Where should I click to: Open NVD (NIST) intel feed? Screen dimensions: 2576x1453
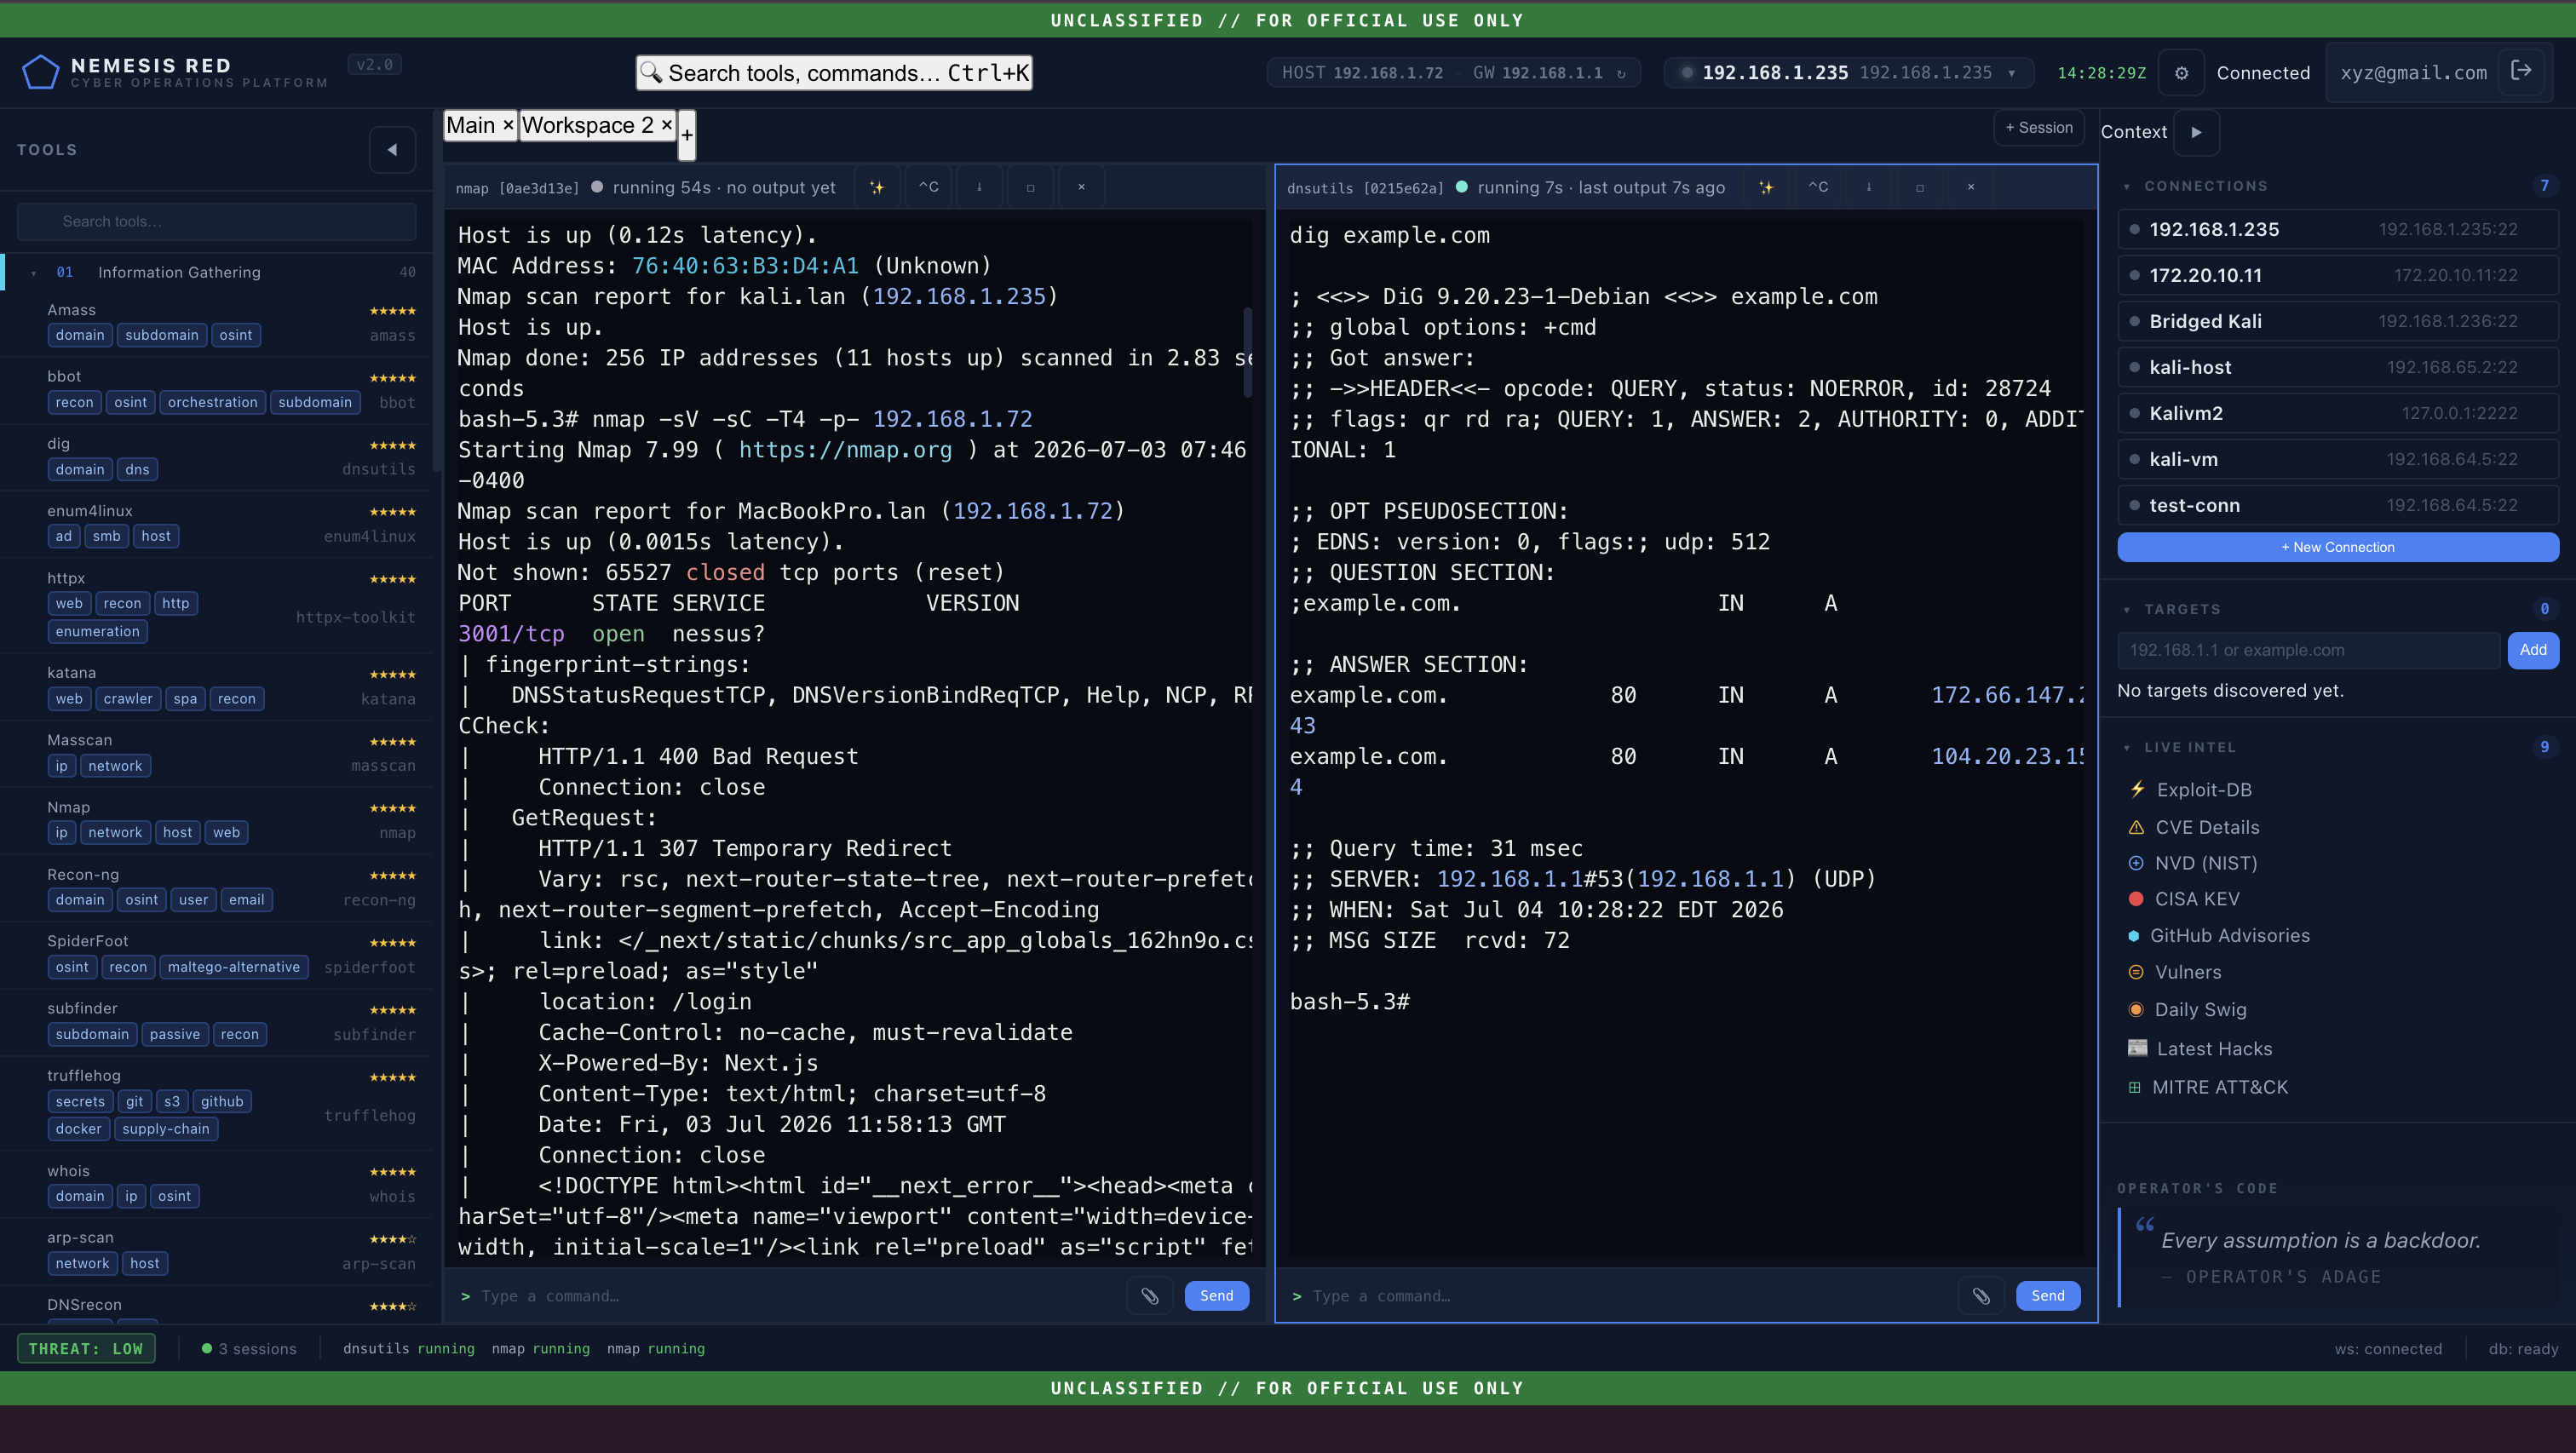(x=2206, y=863)
